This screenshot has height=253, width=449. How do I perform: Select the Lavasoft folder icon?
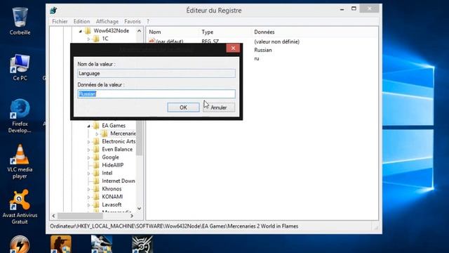[x=97, y=205]
